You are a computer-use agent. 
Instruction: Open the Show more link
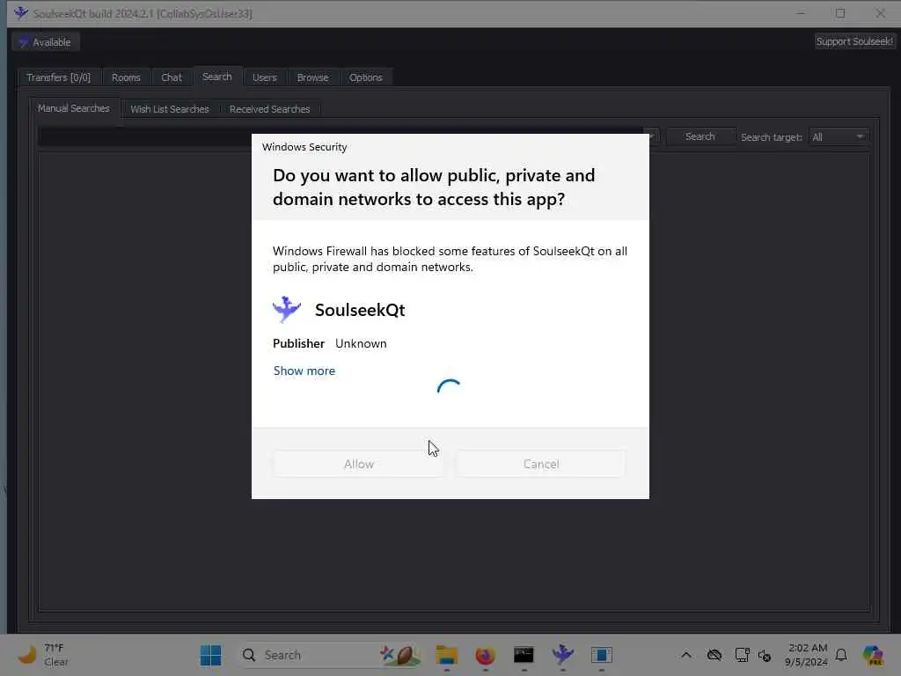(x=304, y=371)
